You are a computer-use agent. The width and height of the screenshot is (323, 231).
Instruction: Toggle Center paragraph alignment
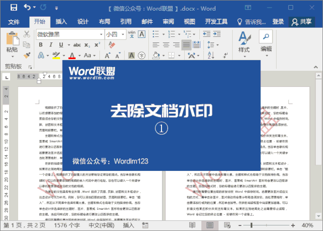click(166, 44)
